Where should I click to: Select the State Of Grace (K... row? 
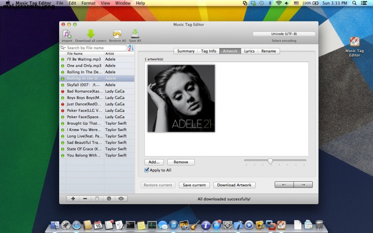tap(97, 149)
